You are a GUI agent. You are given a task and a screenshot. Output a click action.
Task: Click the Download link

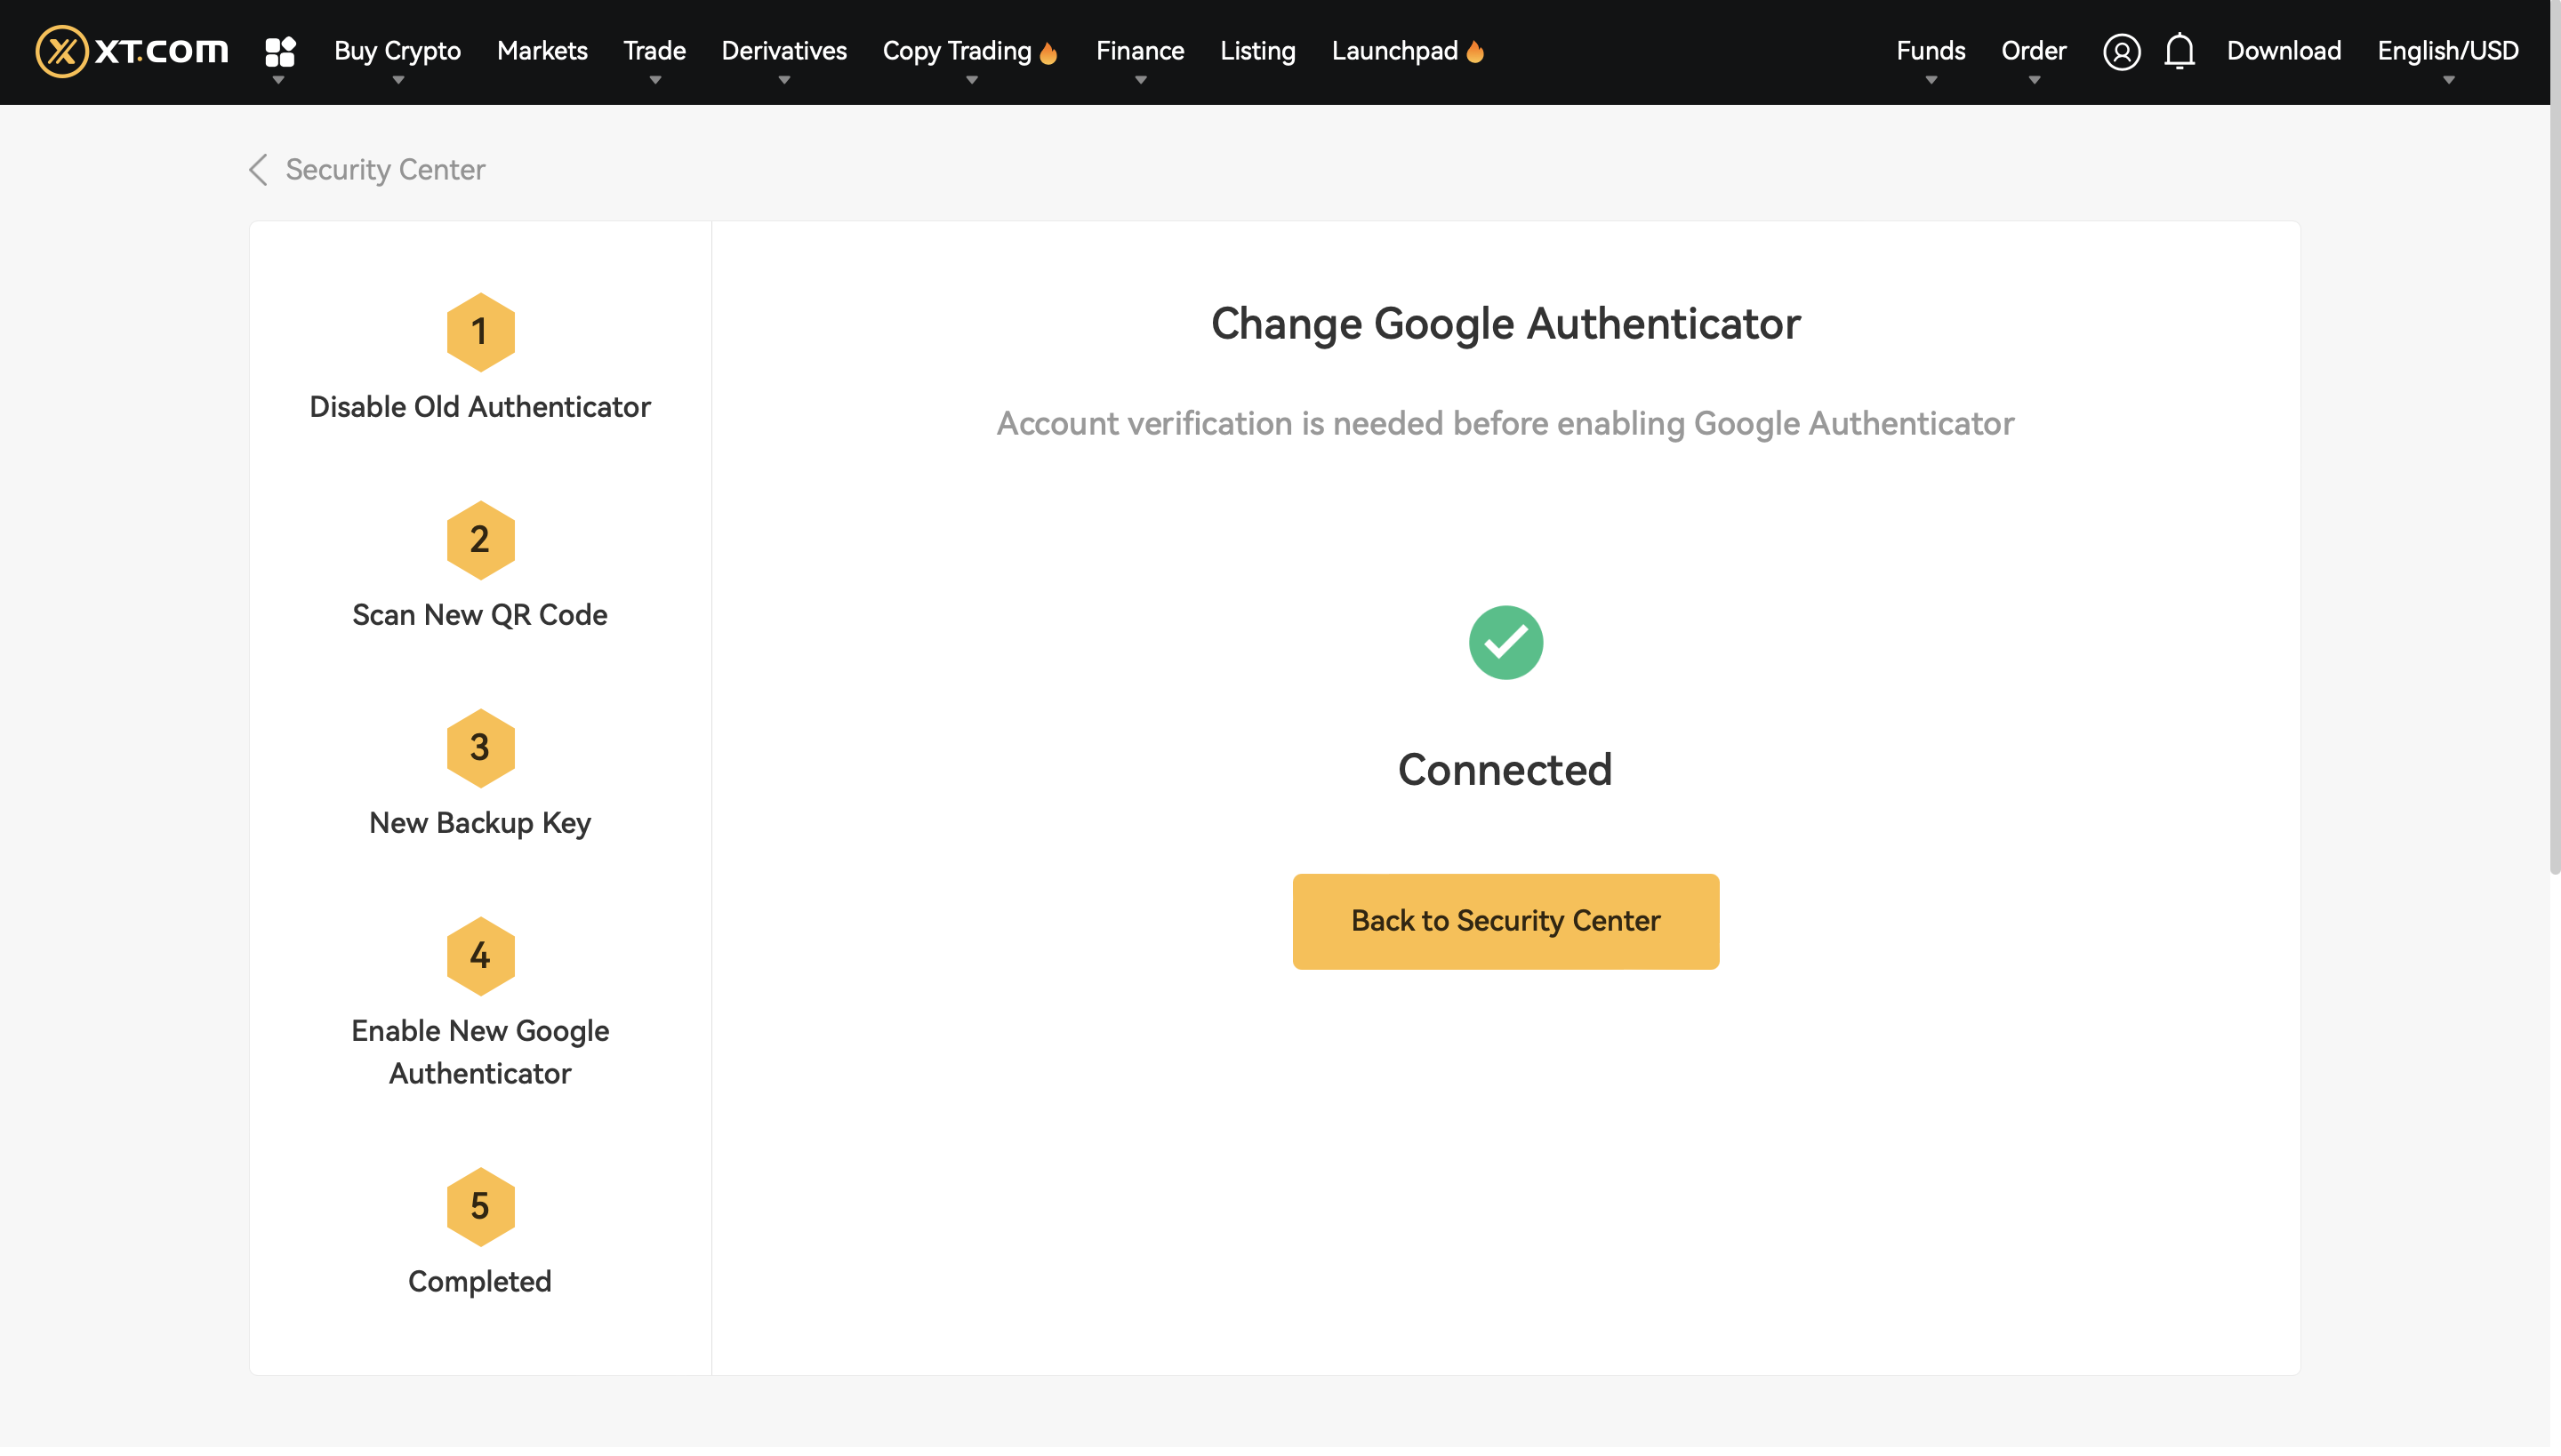2283,51
